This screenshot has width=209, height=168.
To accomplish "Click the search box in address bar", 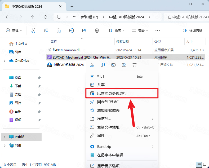I will [187, 17].
